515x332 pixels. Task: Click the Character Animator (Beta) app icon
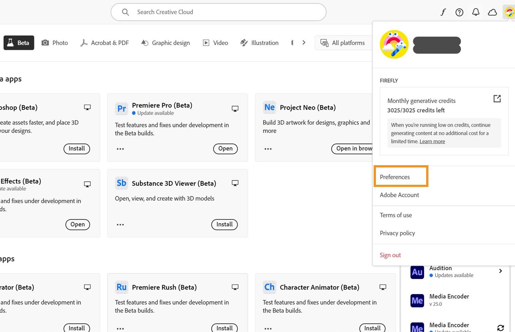[x=269, y=287]
